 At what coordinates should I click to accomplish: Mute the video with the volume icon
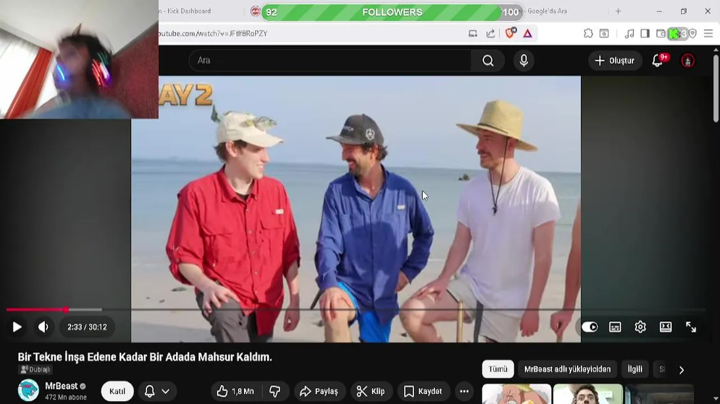pos(43,327)
